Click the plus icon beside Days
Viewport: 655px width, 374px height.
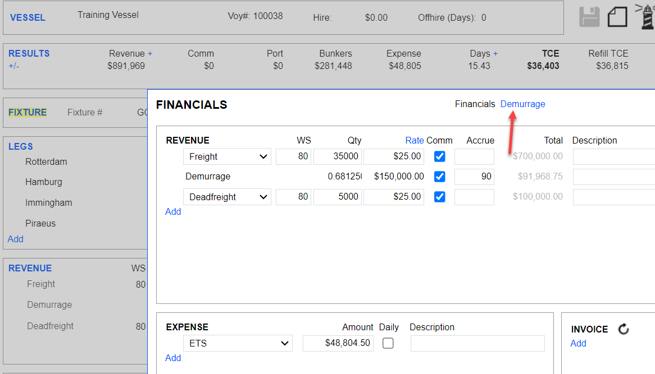(x=495, y=54)
